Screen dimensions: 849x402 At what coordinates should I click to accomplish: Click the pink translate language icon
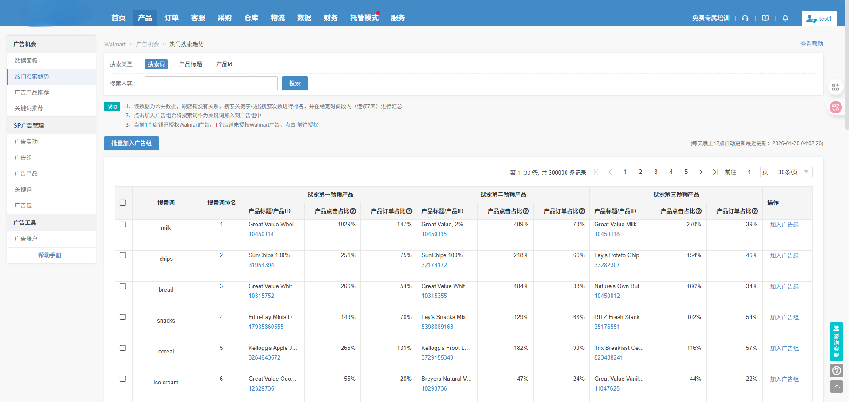(835, 107)
